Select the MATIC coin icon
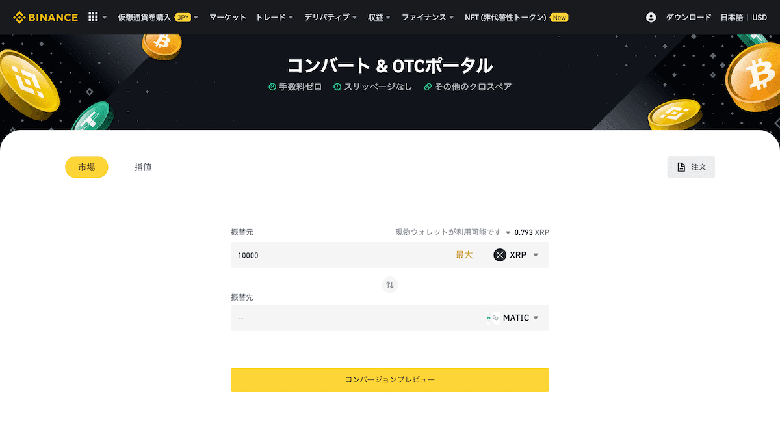 (x=492, y=318)
